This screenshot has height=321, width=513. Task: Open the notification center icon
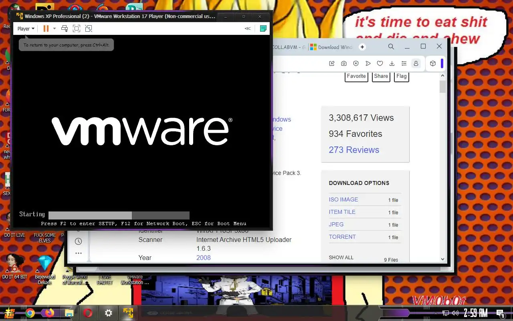tap(500, 313)
